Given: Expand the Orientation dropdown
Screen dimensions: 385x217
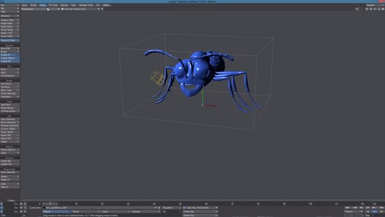Looking at the screenshot, I should pos(10,96).
